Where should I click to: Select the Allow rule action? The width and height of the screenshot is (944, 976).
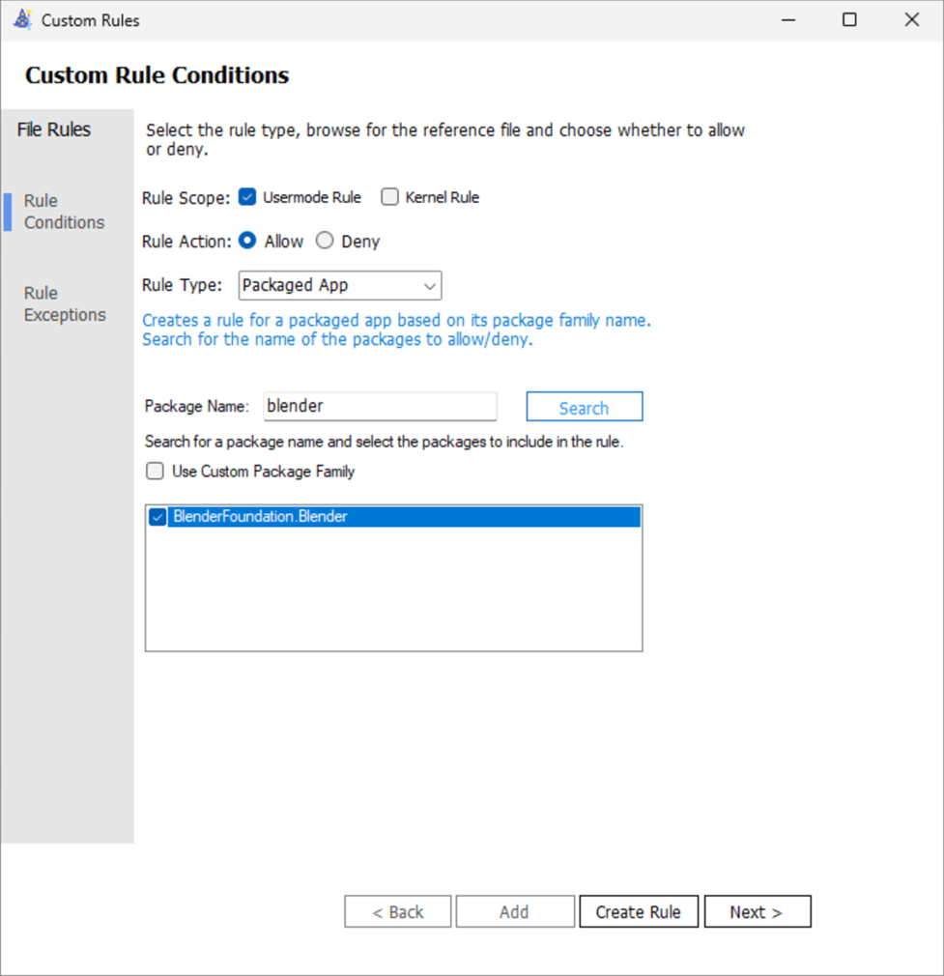point(247,241)
